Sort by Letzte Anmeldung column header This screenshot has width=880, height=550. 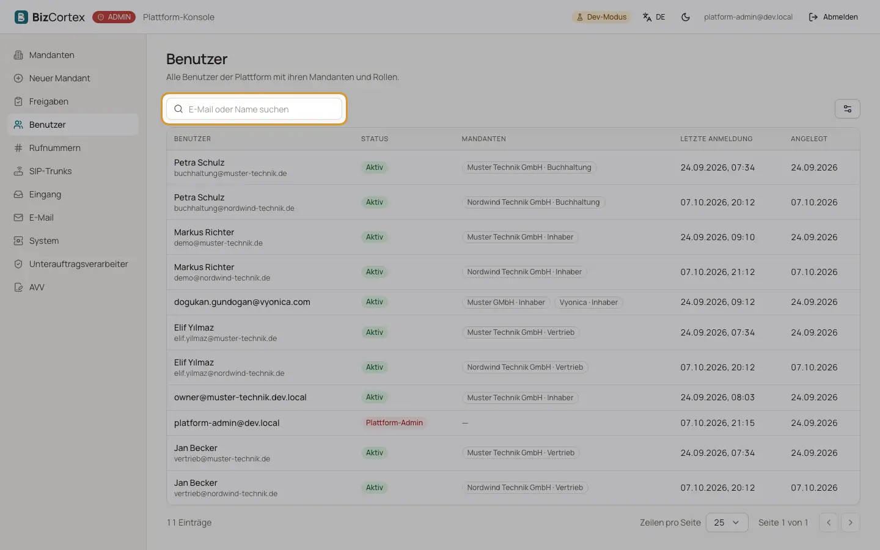pos(716,139)
